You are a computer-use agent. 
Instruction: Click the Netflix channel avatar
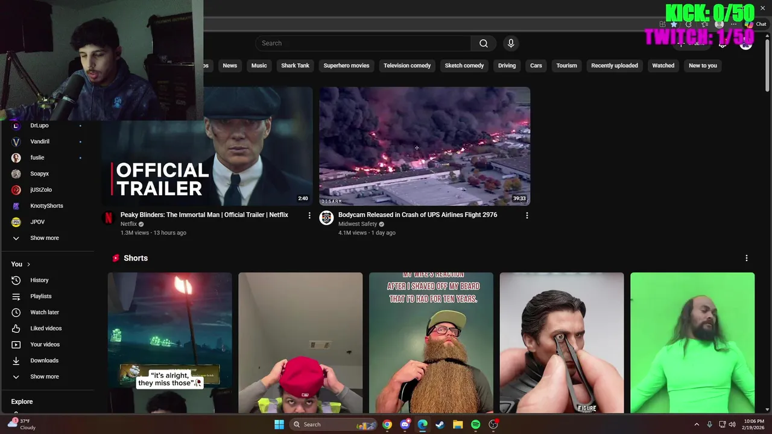coord(109,218)
